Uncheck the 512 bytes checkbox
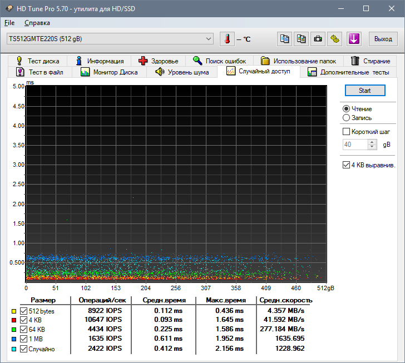The height and width of the screenshot is (363, 405). (24, 311)
